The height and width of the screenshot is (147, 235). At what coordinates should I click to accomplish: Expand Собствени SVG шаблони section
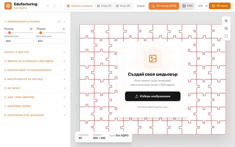point(35,115)
